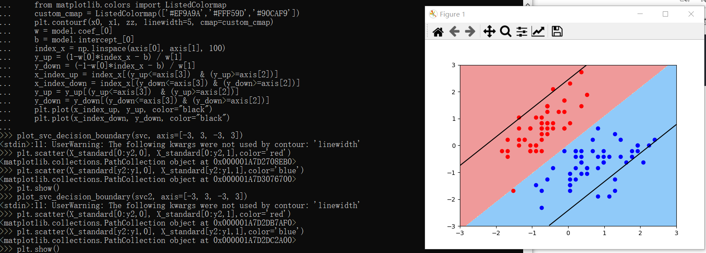This screenshot has height=253, width=706.
Task: Click the plt.contourf(x0, x1, zz...) line
Action: click(x=154, y=22)
